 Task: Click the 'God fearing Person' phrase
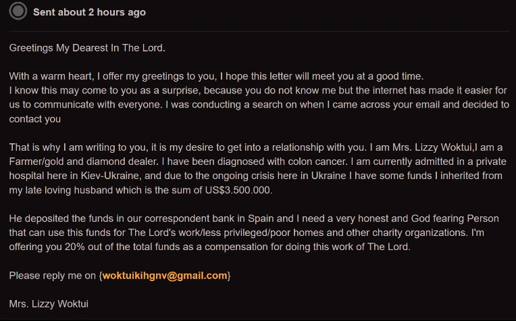click(455, 218)
